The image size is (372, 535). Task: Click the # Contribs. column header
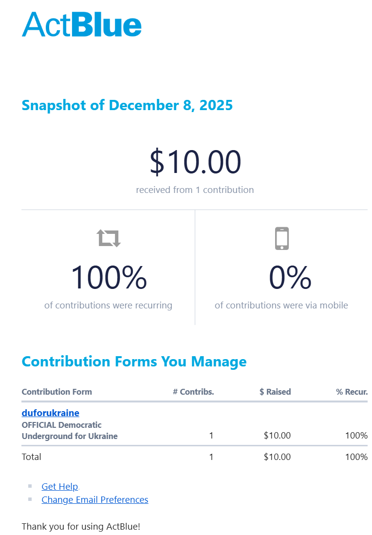click(x=193, y=392)
